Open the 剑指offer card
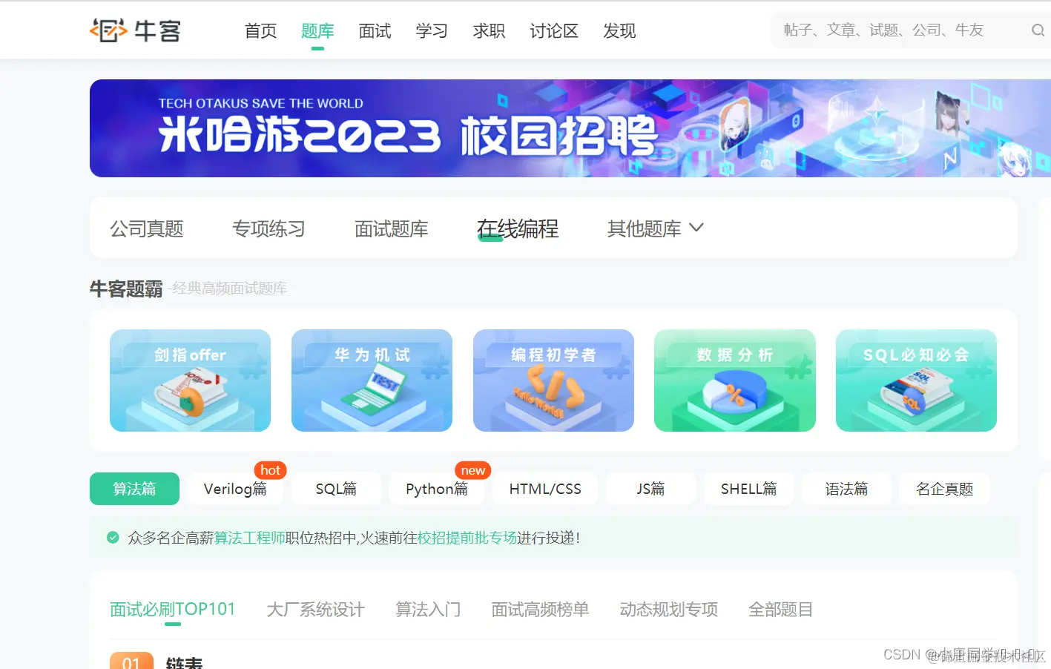The width and height of the screenshot is (1051, 669). (x=190, y=380)
